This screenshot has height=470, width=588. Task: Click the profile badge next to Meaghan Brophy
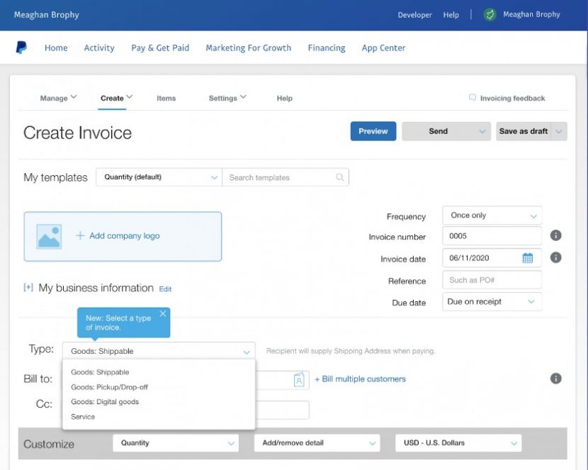pos(488,14)
